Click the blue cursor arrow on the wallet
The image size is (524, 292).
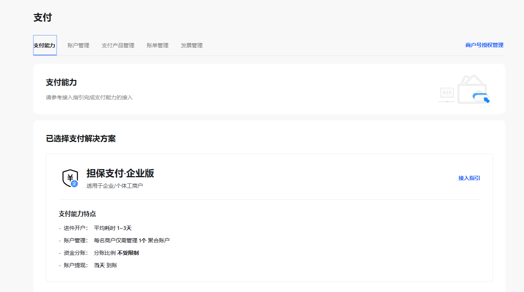pos(486,100)
